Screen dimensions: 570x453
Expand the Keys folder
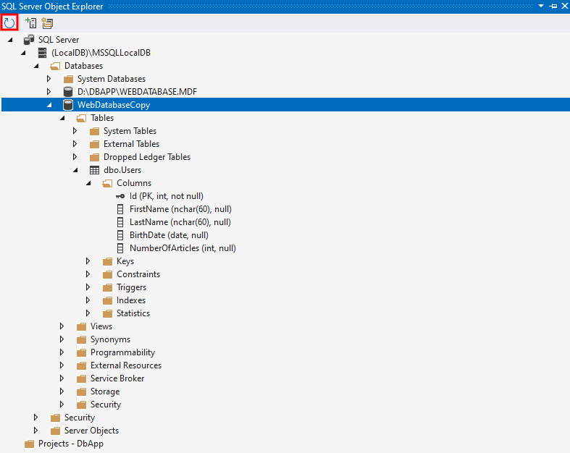pos(88,261)
